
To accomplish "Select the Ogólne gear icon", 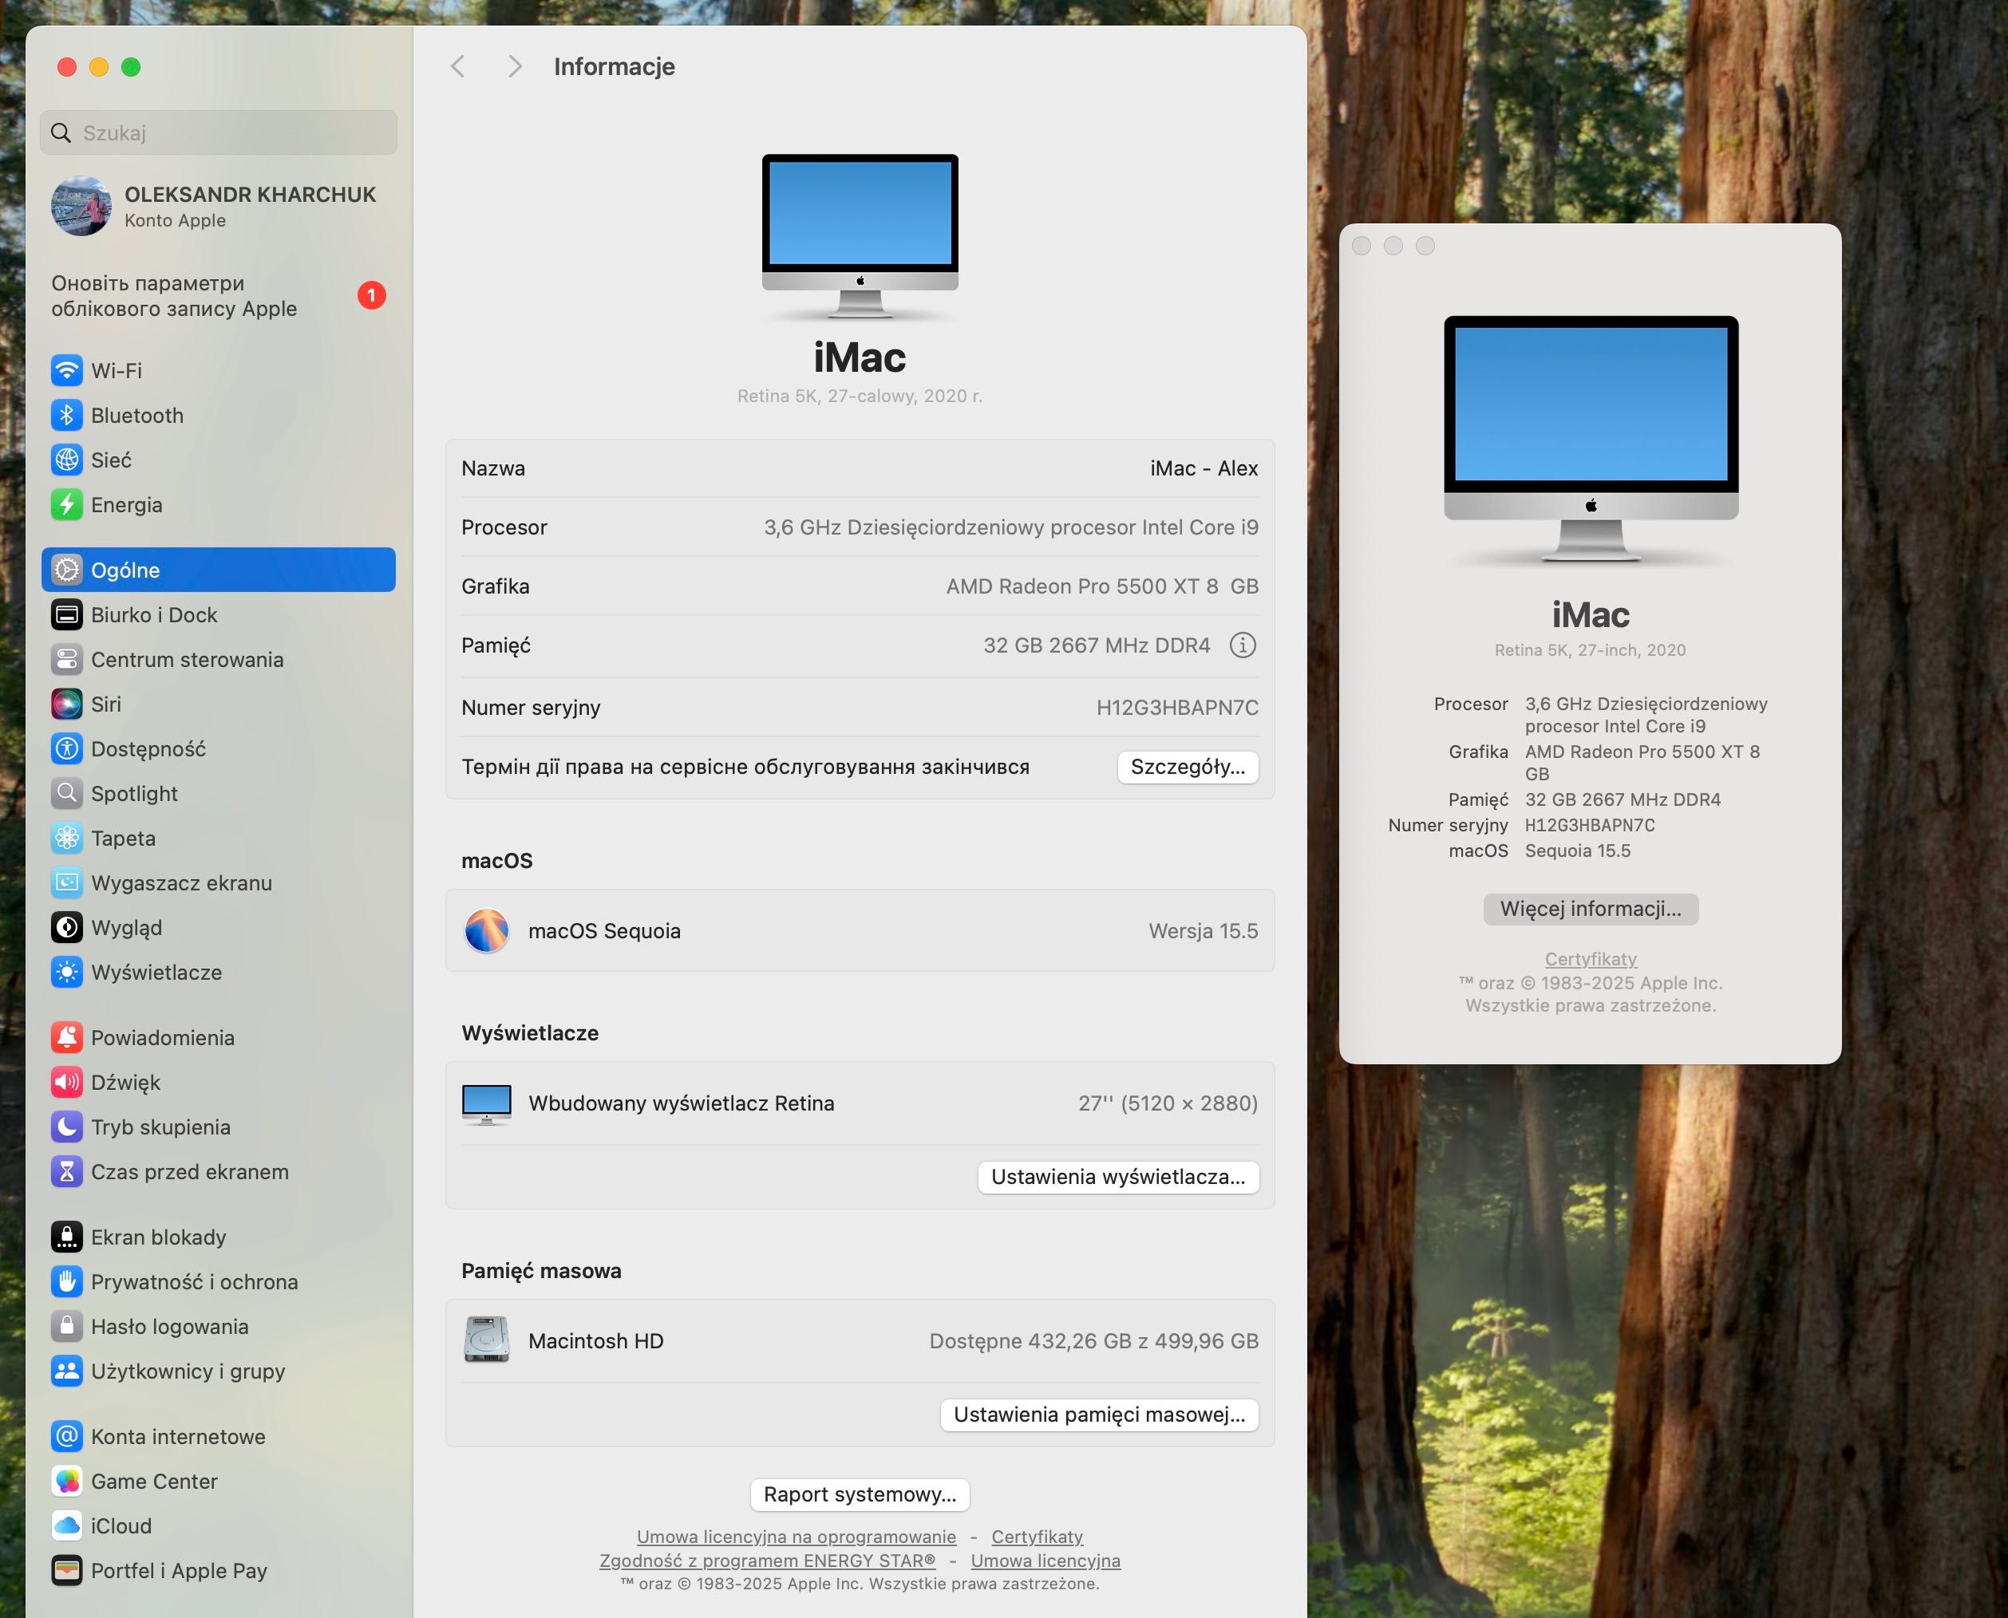I will point(66,570).
